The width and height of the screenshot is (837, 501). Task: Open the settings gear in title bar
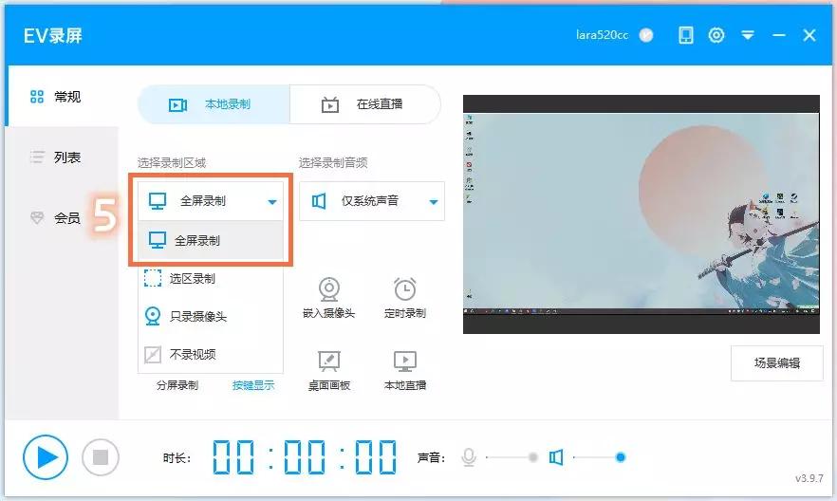click(x=716, y=35)
